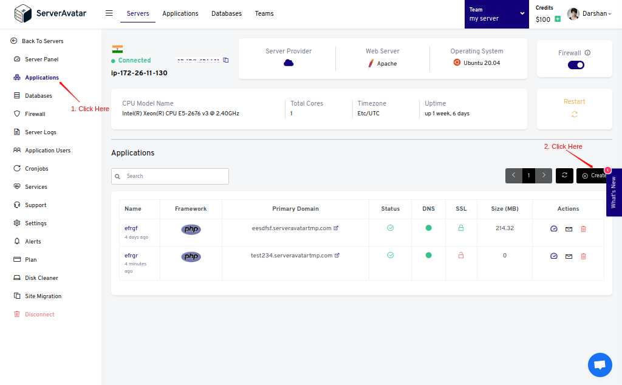The width and height of the screenshot is (622, 385).
Task: Toggle the hamburger menu icon
Action: [x=109, y=13]
